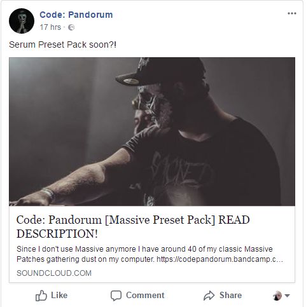Select the Share label under the post
Screen dimensions: 306x307
point(230,296)
